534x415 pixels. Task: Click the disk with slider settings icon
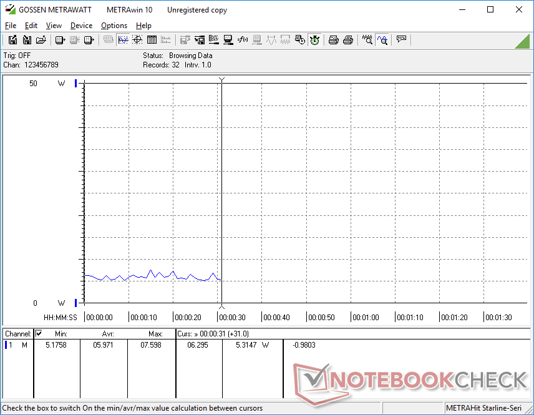[200, 40]
